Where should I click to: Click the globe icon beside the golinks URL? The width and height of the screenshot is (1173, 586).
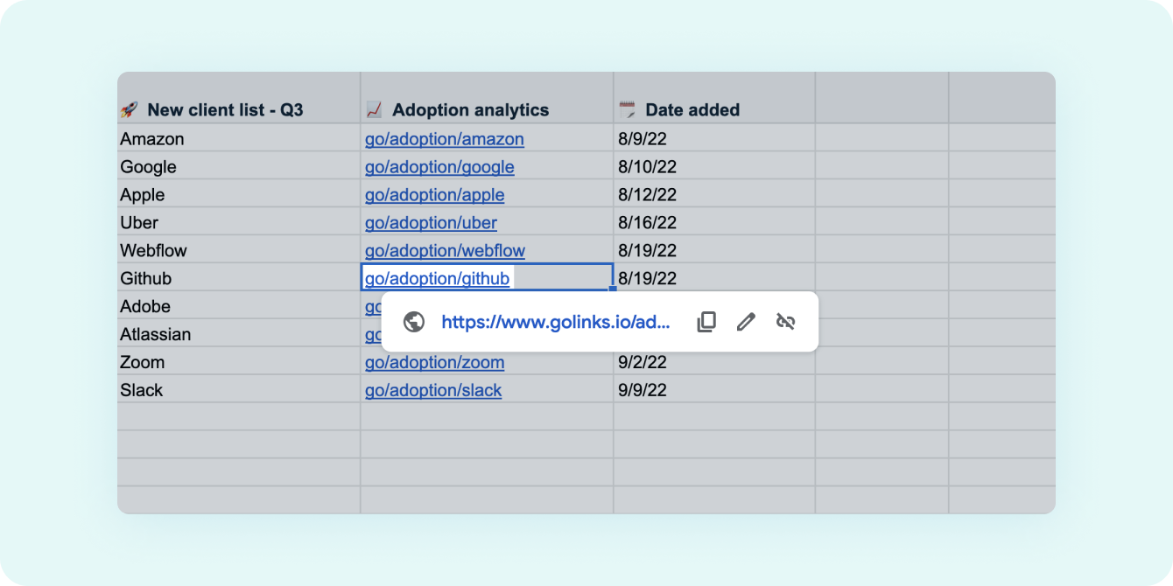[413, 322]
